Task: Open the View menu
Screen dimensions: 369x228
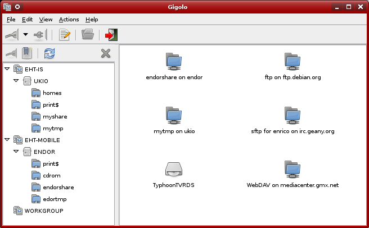Action: tap(46, 20)
